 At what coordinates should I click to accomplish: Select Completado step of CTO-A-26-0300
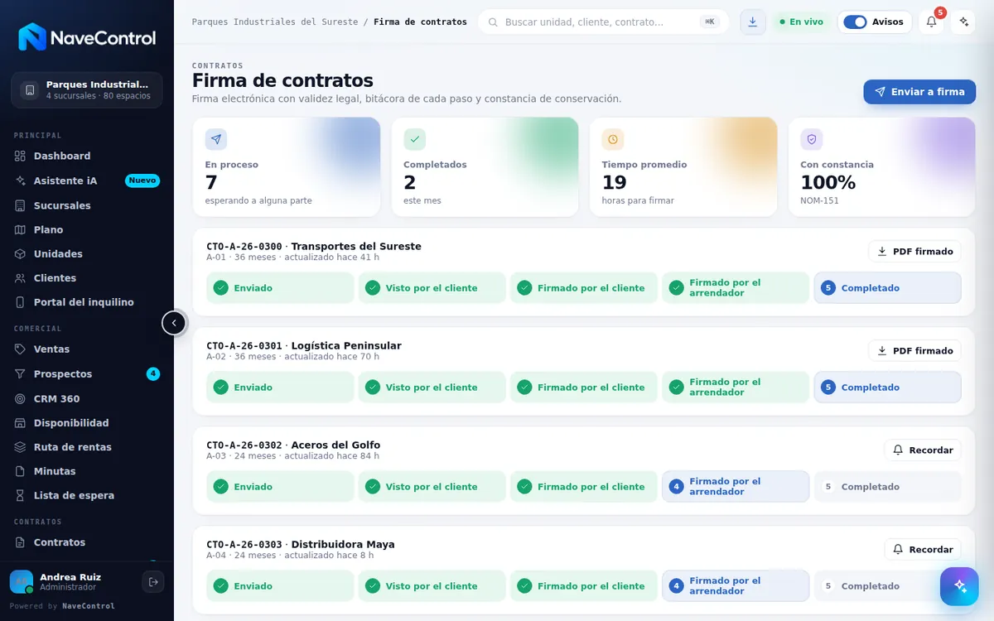click(887, 288)
